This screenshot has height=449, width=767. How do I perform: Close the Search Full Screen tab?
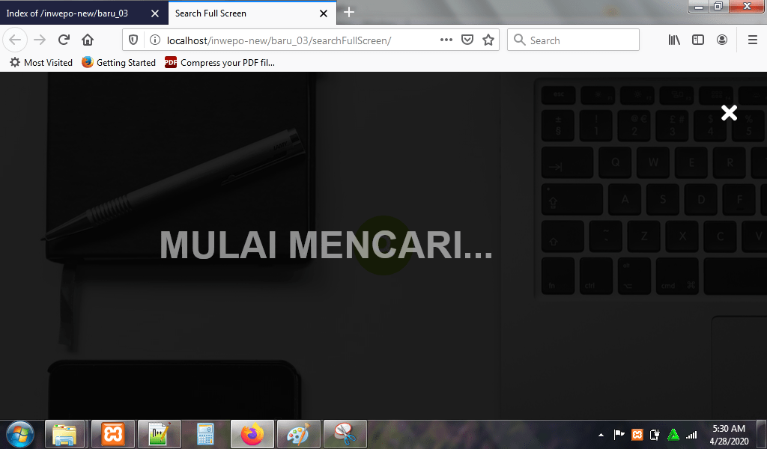coord(324,13)
